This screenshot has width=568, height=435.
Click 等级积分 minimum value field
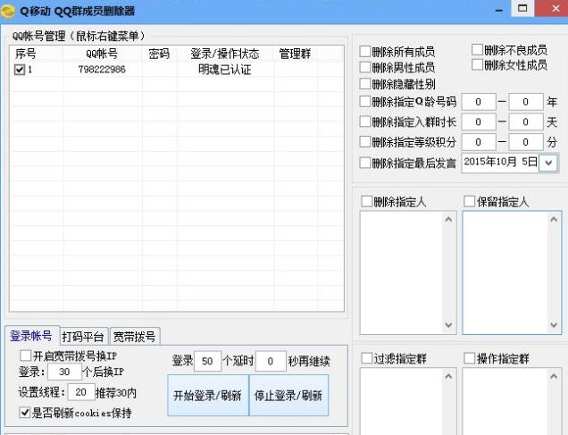(478, 142)
